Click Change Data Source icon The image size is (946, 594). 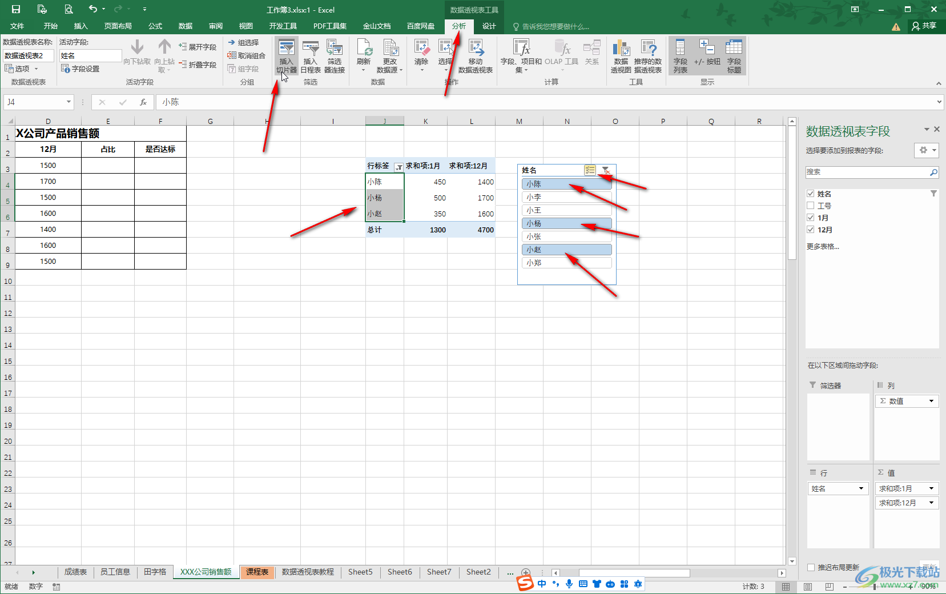point(390,56)
